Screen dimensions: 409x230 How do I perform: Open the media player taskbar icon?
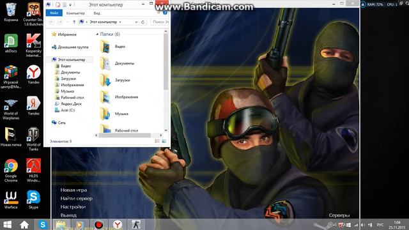(79, 224)
